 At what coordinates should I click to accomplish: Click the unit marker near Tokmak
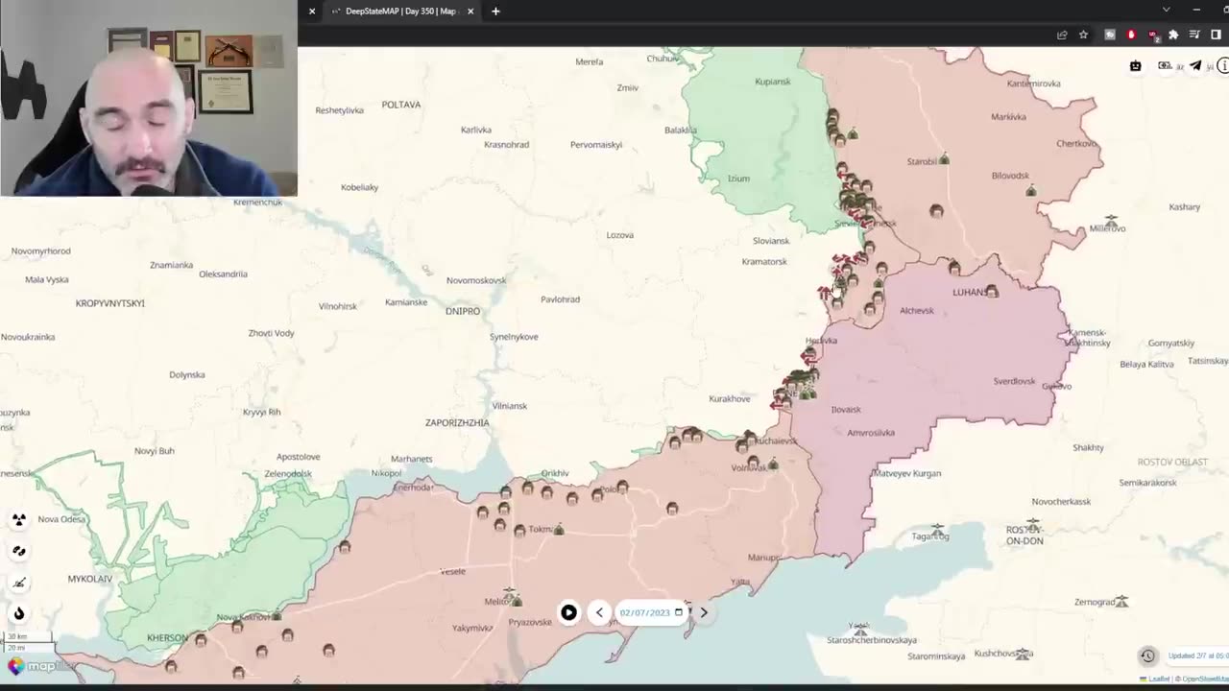coord(559,530)
